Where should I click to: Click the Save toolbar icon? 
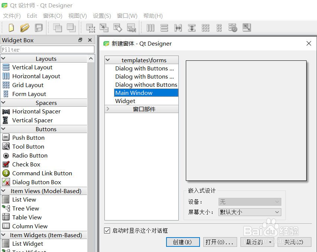click(x=38, y=28)
